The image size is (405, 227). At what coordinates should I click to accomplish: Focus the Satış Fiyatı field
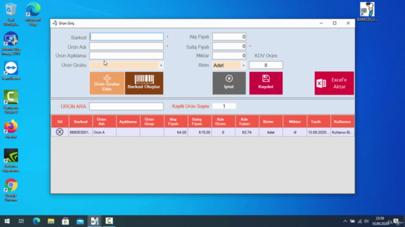[x=229, y=46]
